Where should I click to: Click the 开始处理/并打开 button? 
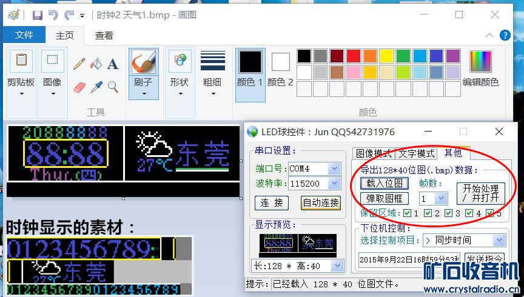point(480,193)
